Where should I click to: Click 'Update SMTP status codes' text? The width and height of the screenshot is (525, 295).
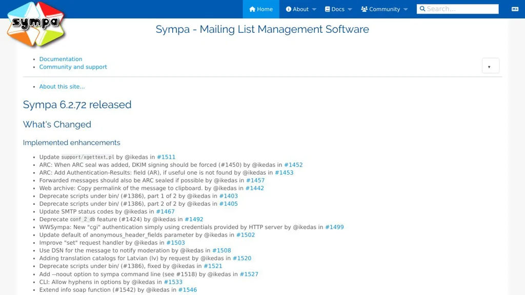pos(77,212)
